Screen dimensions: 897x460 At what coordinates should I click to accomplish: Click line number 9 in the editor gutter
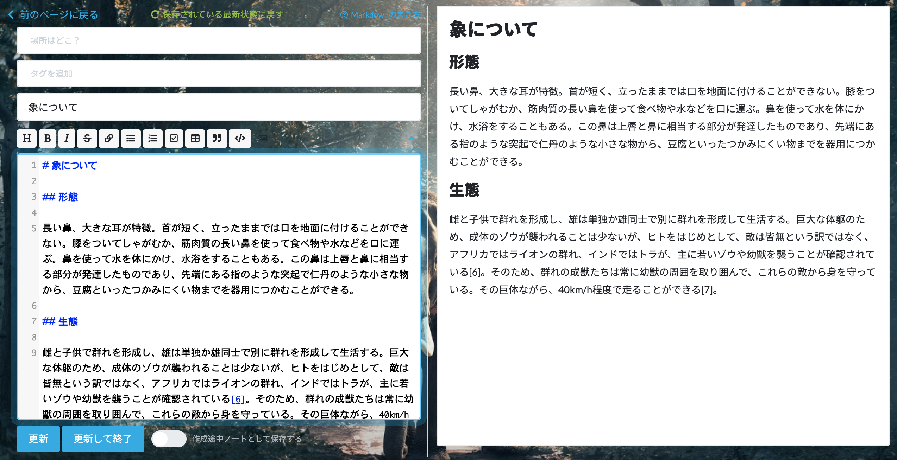34,353
